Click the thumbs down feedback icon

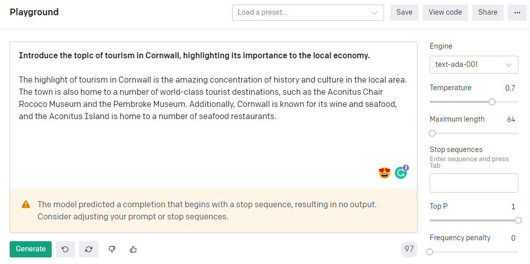point(112,249)
